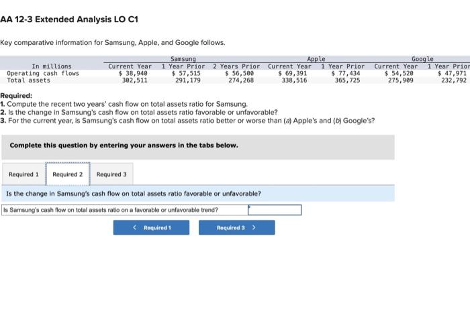Viewport: 470px width, 316px height.
Task: Select Apple total assets value 338,516
Action: coord(294,81)
